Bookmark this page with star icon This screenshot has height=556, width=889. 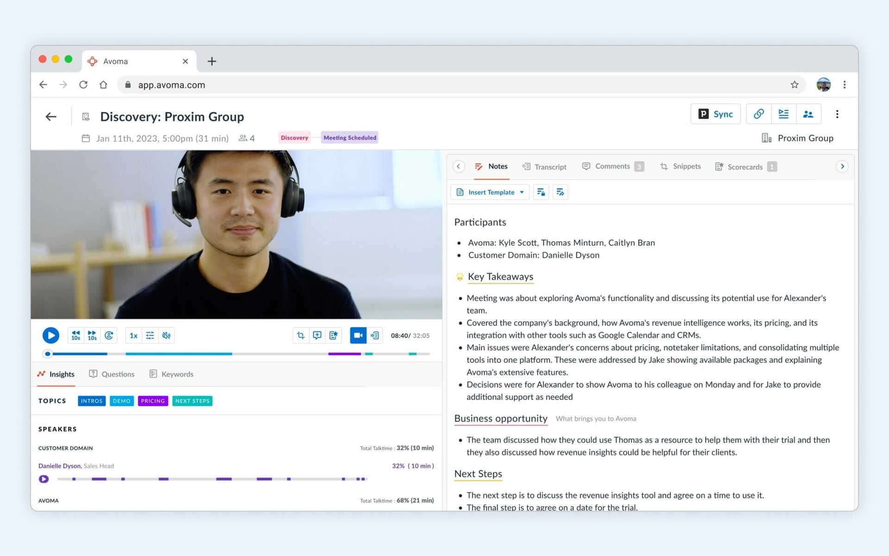click(x=795, y=85)
